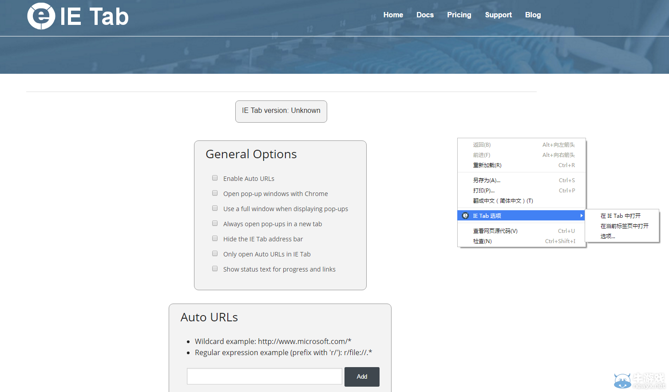Image resolution: width=669 pixels, height=392 pixels.
Task: Click the Auto URLs text input field
Action: point(265,376)
